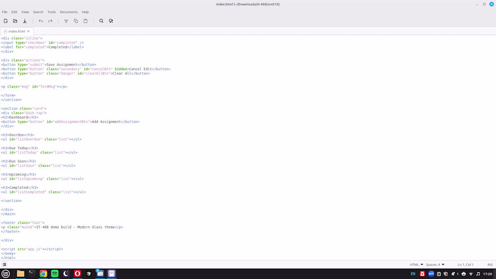The width and height of the screenshot is (496, 279).
Task: Click the script src="app.js" line
Action: coord(32,249)
